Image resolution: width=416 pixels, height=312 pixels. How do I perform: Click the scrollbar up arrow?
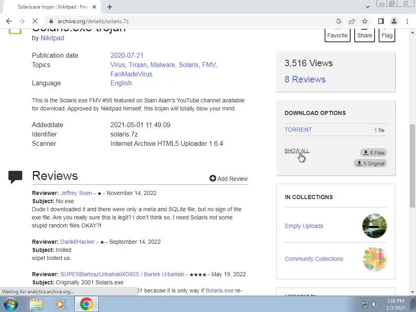pyautogui.click(x=412, y=32)
